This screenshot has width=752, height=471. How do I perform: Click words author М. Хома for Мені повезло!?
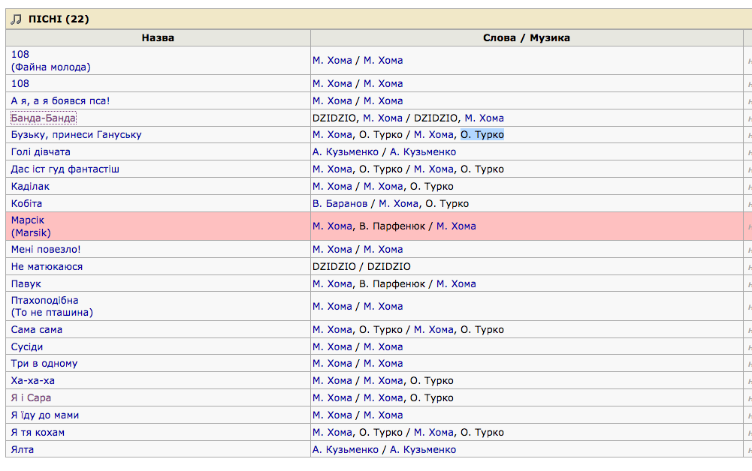point(332,250)
